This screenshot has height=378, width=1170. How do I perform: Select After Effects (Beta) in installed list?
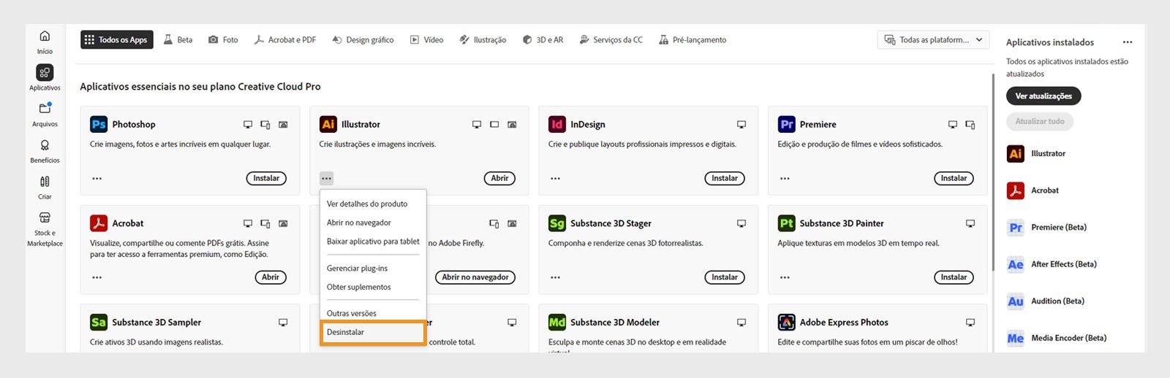click(x=1052, y=264)
